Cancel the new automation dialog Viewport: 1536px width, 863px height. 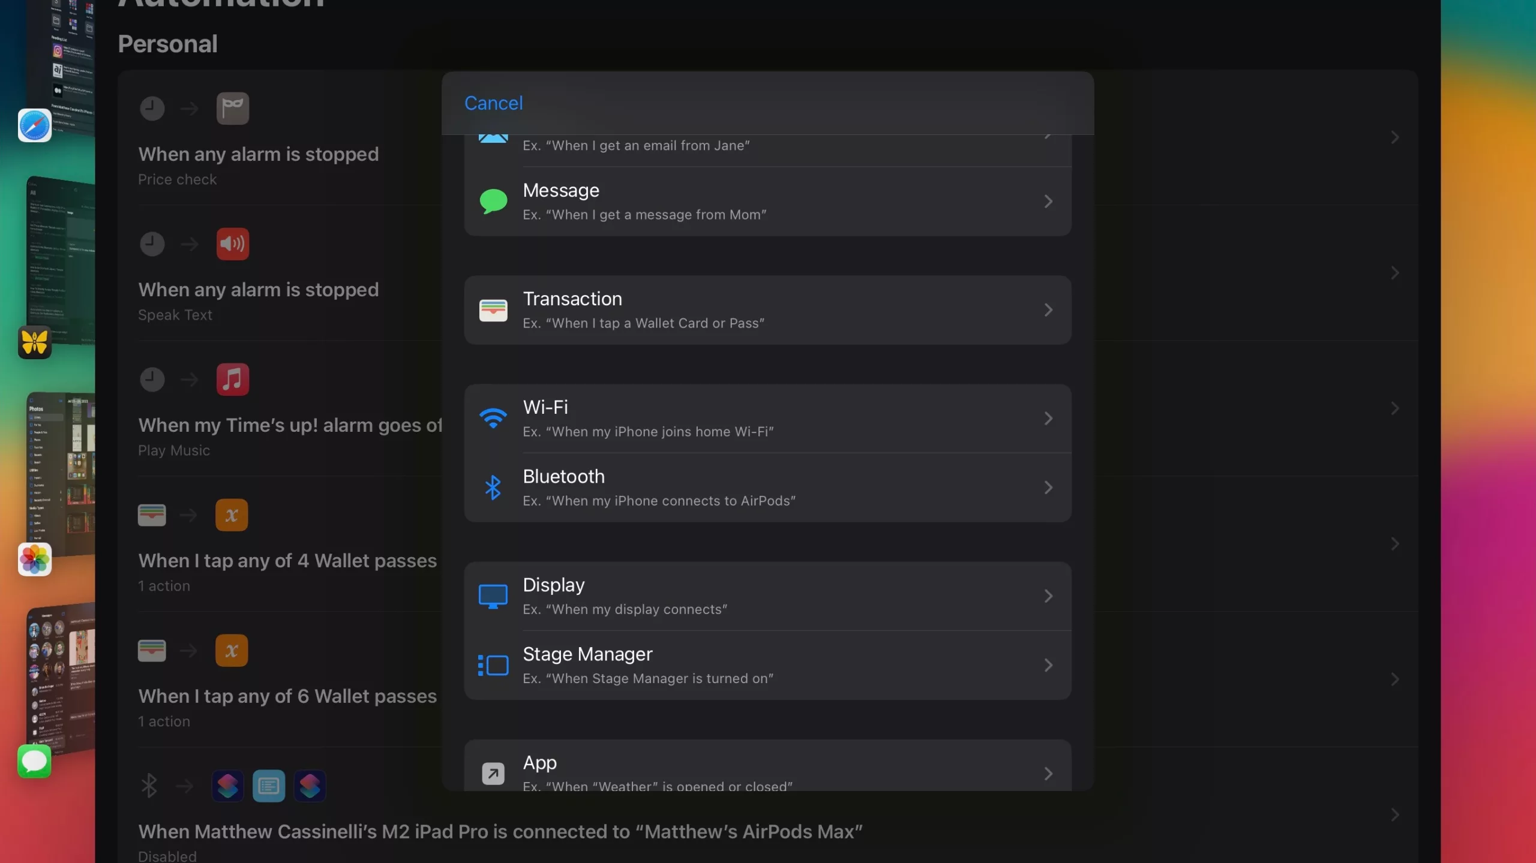click(x=493, y=103)
